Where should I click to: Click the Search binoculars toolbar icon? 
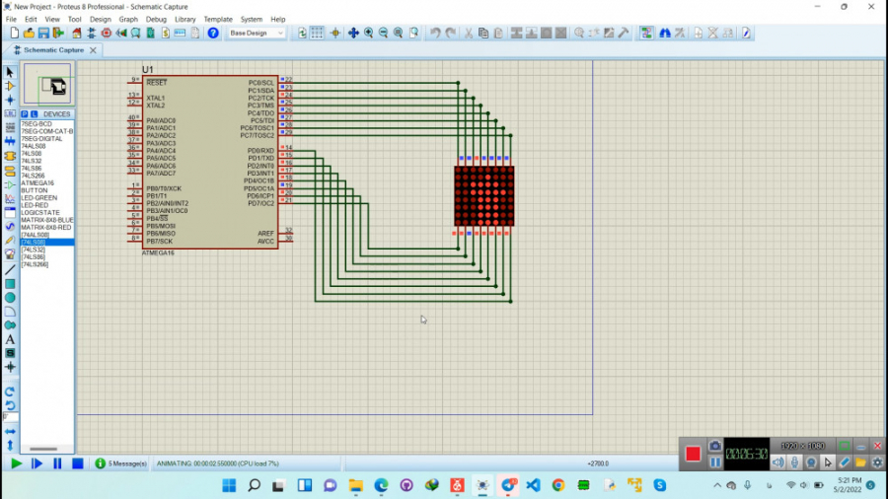[665, 33]
